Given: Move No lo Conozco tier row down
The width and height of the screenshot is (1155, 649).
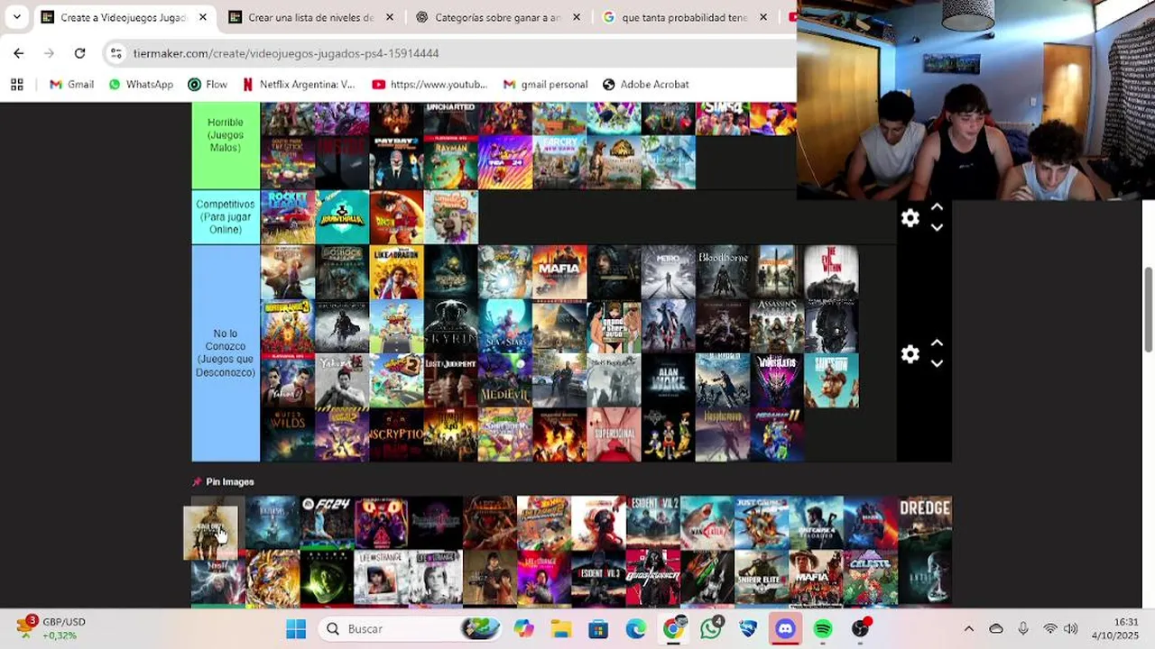Looking at the screenshot, I should point(937,364).
